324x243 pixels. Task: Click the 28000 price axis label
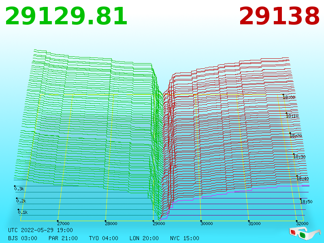[111, 224]
